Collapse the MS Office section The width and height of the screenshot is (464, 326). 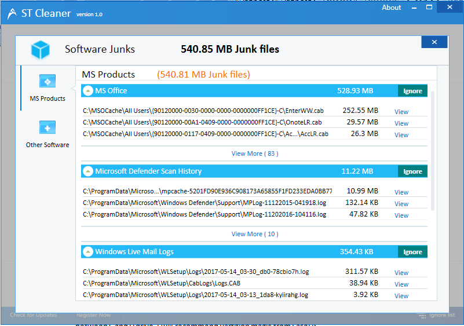(x=87, y=91)
